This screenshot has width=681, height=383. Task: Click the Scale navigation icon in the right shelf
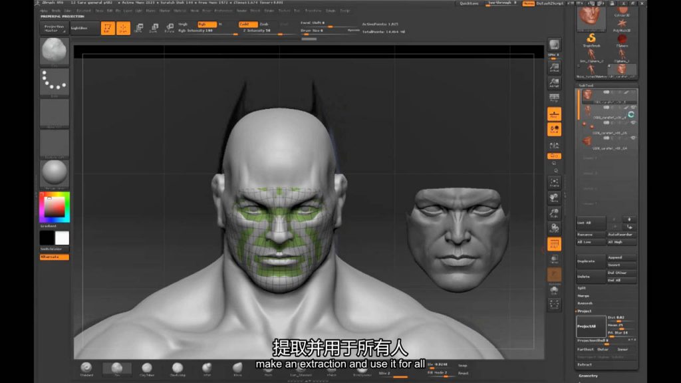554,213
